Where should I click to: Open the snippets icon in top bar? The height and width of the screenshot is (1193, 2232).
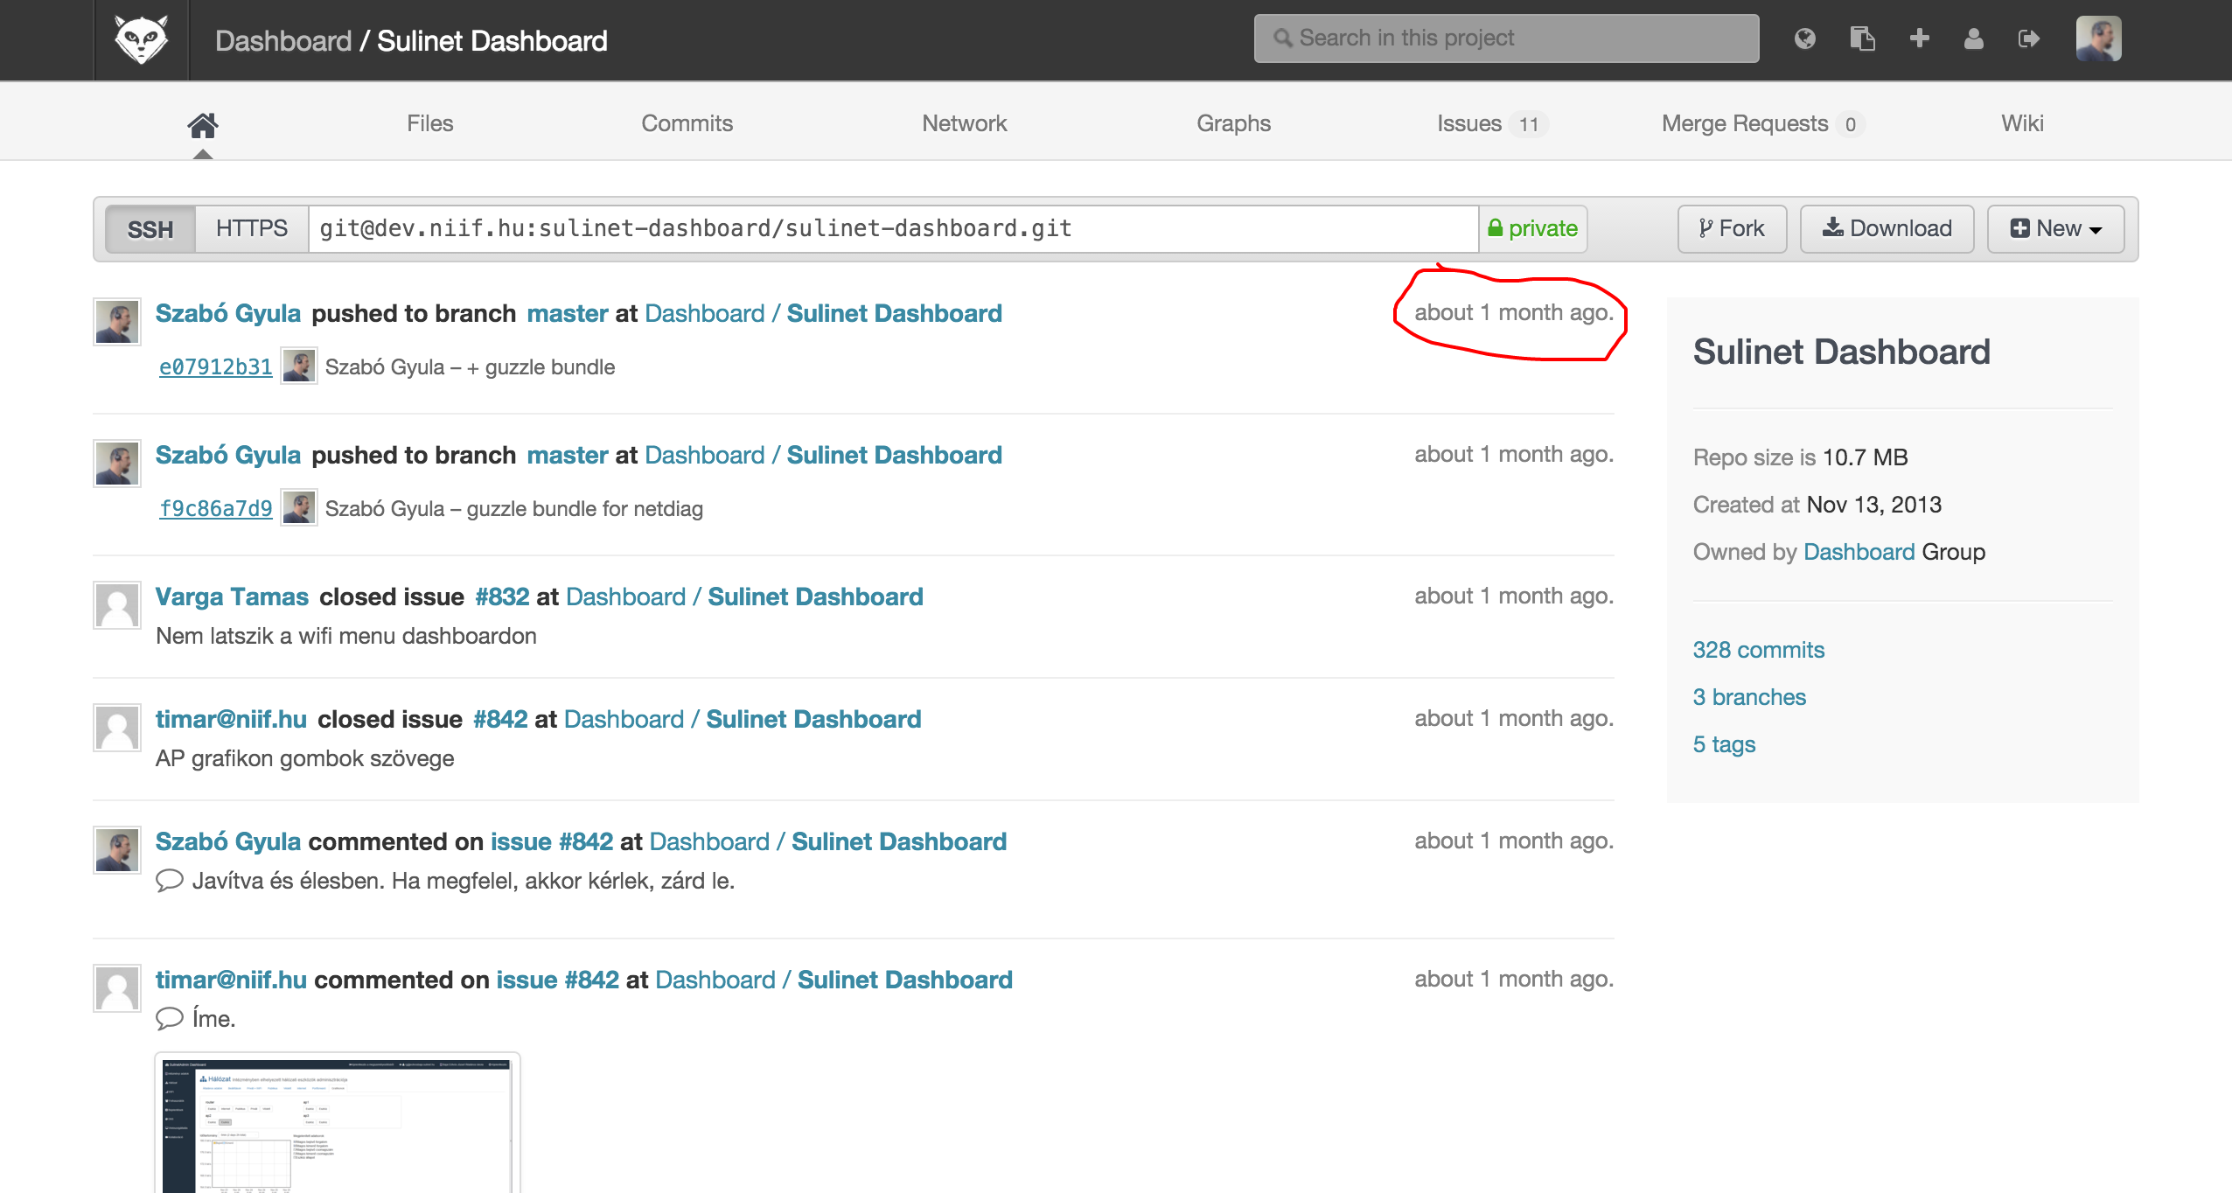(x=1862, y=38)
